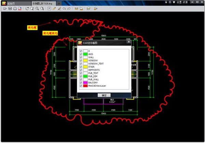Click the print icon in toolbar
The image size is (205, 143).
click(15, 9)
